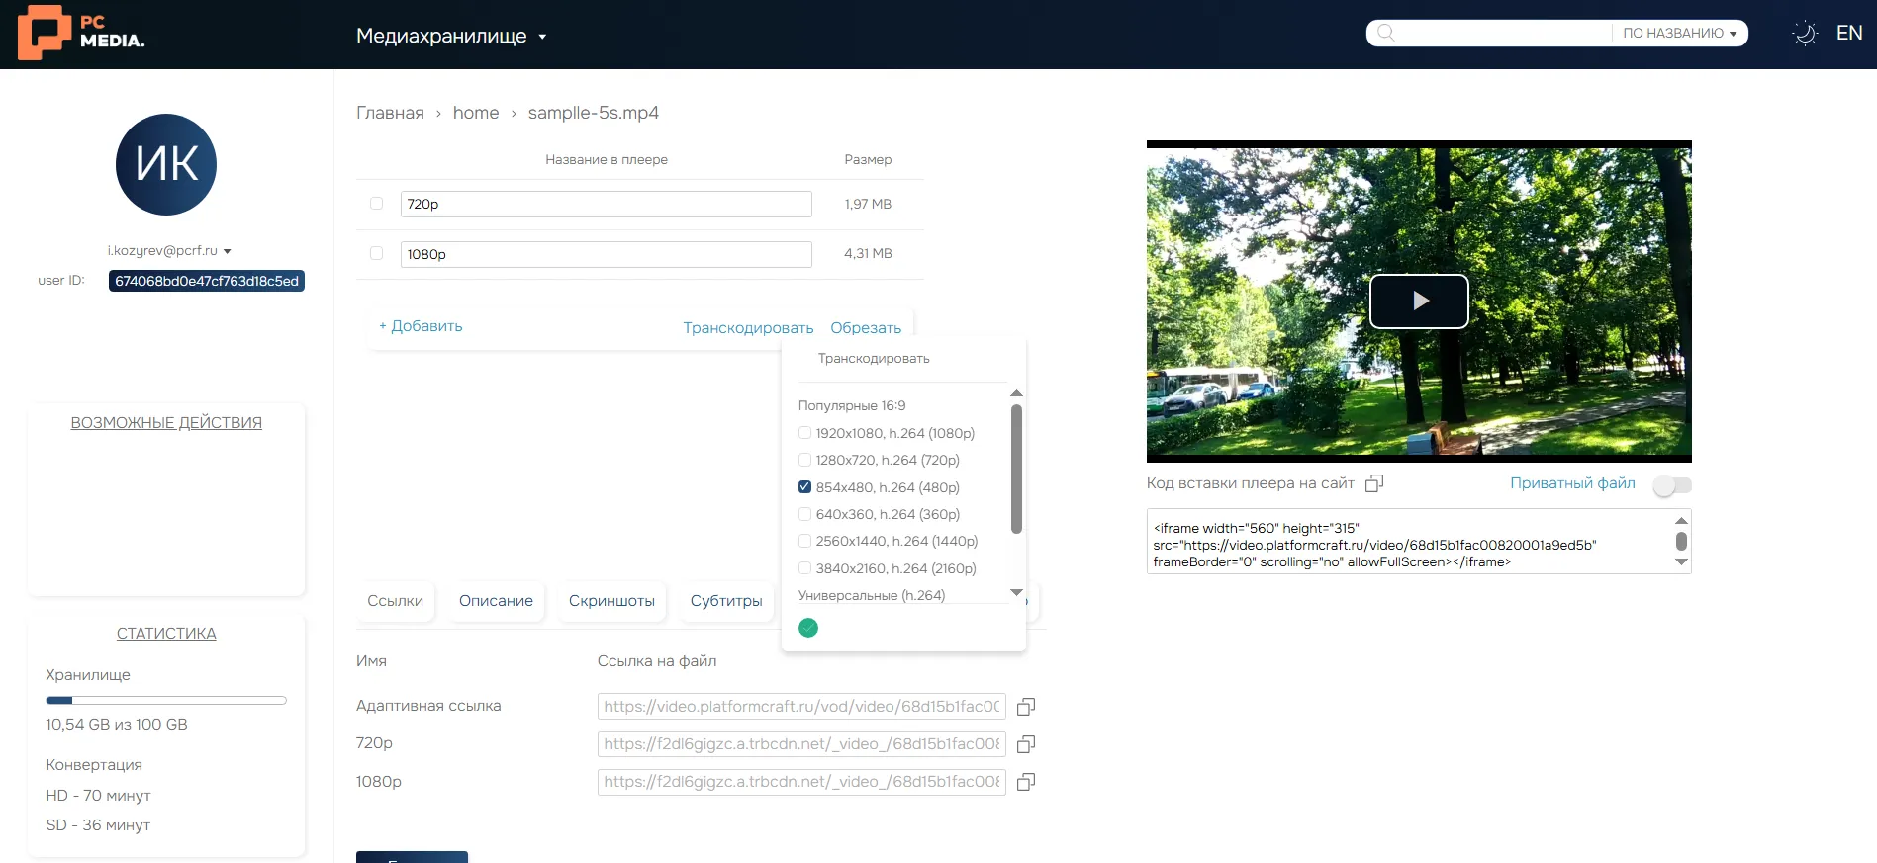Select the 1080p file row checkbox
Image resolution: width=1877 pixels, height=863 pixels.
[x=376, y=253]
